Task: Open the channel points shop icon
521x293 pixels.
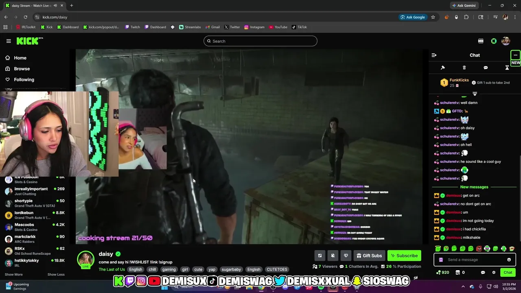Action: coord(458,272)
